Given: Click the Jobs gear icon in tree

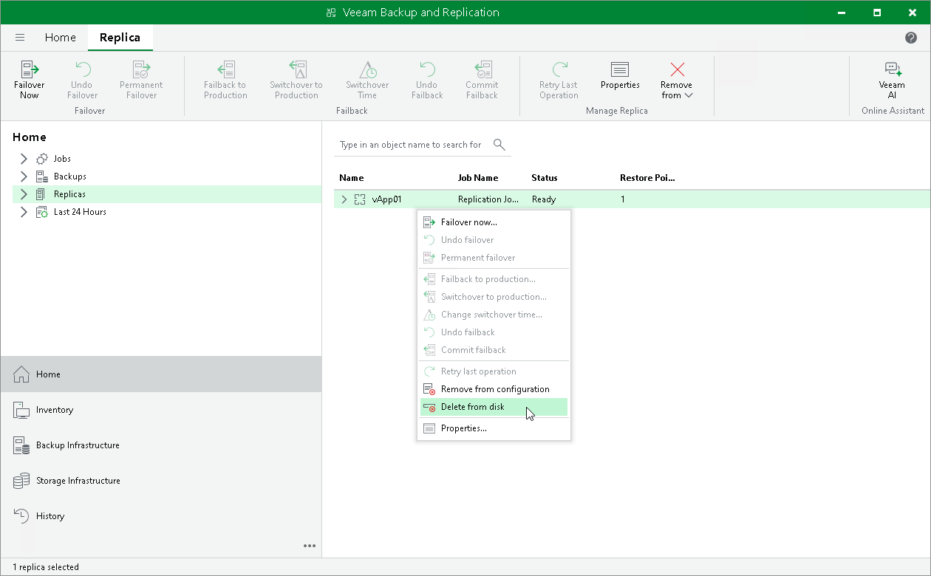Looking at the screenshot, I should [42, 159].
